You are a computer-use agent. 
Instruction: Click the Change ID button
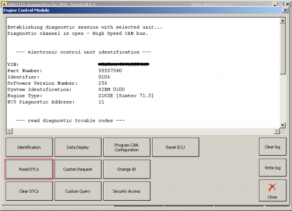[x=127, y=169]
